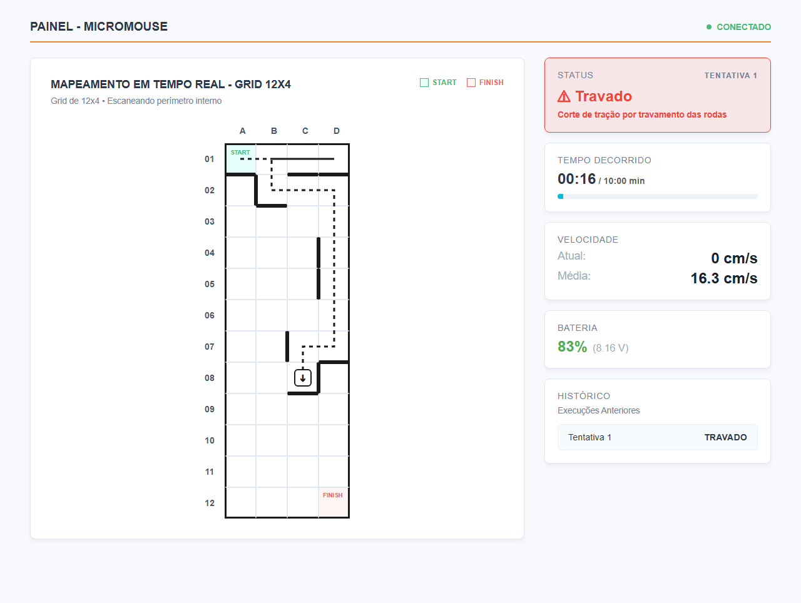Click the traction cut error message
Viewport: 801px width, 603px height.
click(x=642, y=114)
